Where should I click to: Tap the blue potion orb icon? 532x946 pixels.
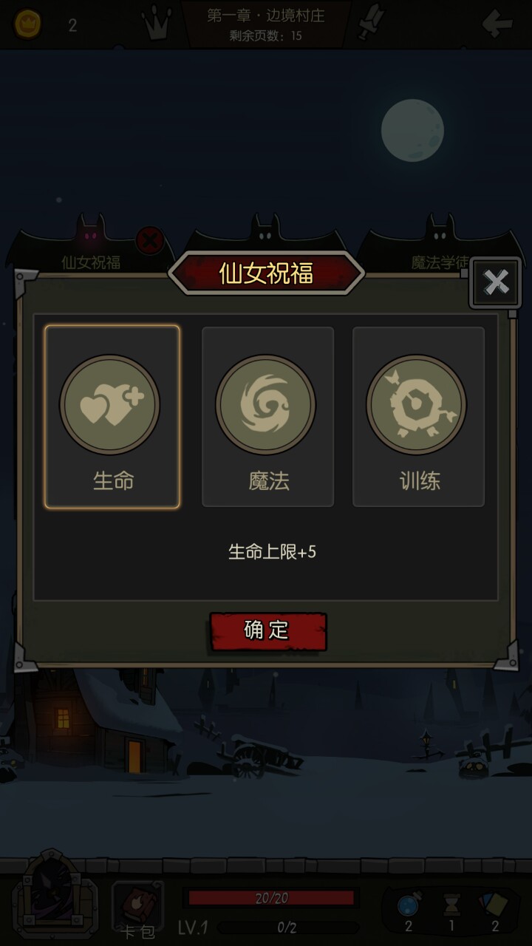click(x=408, y=906)
